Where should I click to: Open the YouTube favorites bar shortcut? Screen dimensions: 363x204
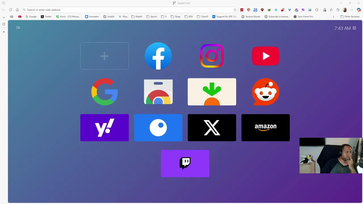[x=20, y=17]
